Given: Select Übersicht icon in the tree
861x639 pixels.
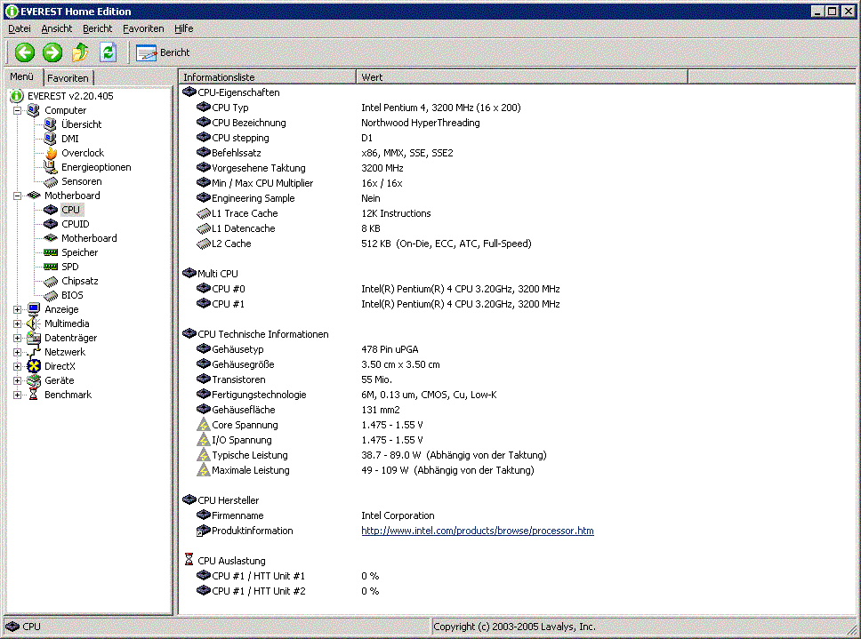Looking at the screenshot, I should [x=51, y=124].
